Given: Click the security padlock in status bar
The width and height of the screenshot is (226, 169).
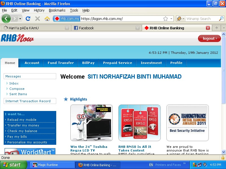Looking at the screenshot, I should point(223,157).
